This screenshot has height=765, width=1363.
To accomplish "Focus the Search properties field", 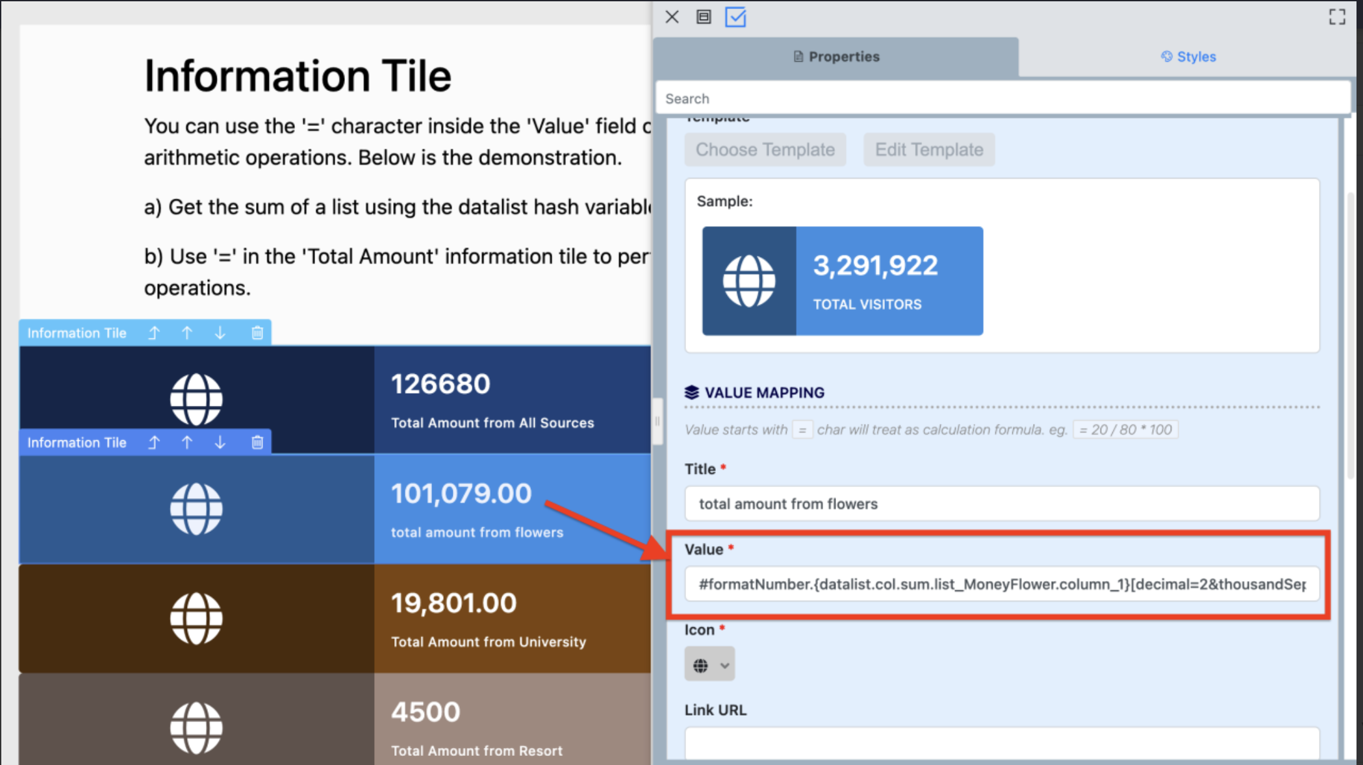I will (x=1002, y=98).
